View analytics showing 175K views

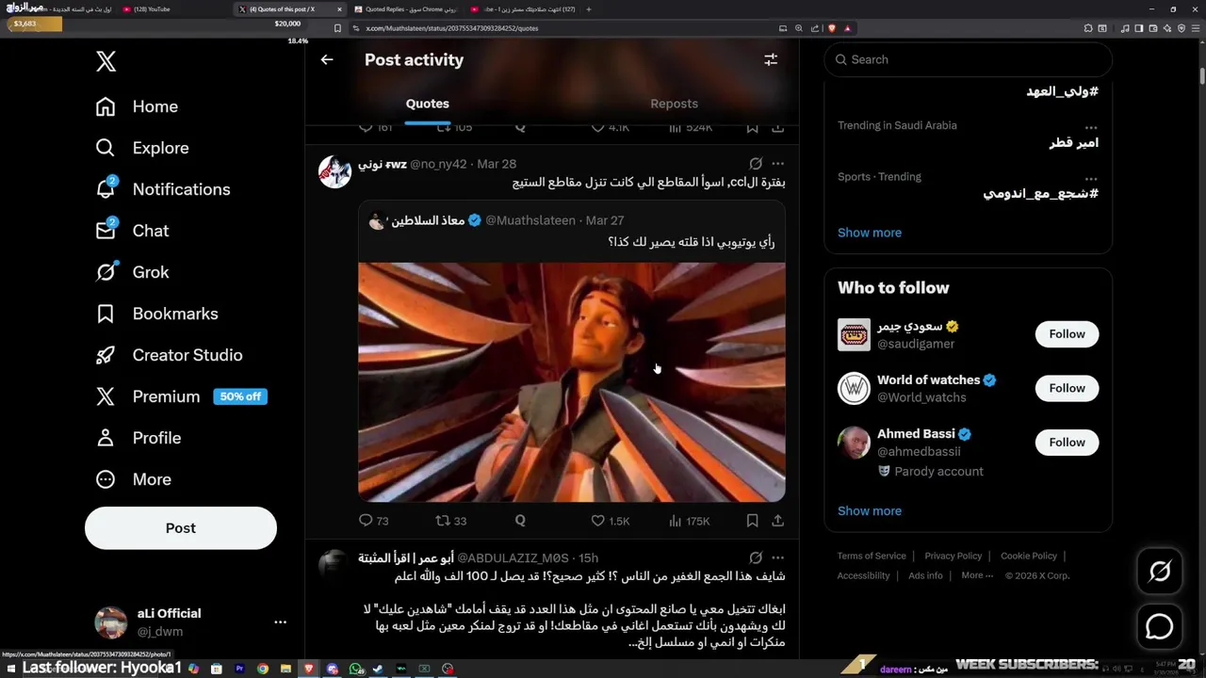(x=690, y=521)
